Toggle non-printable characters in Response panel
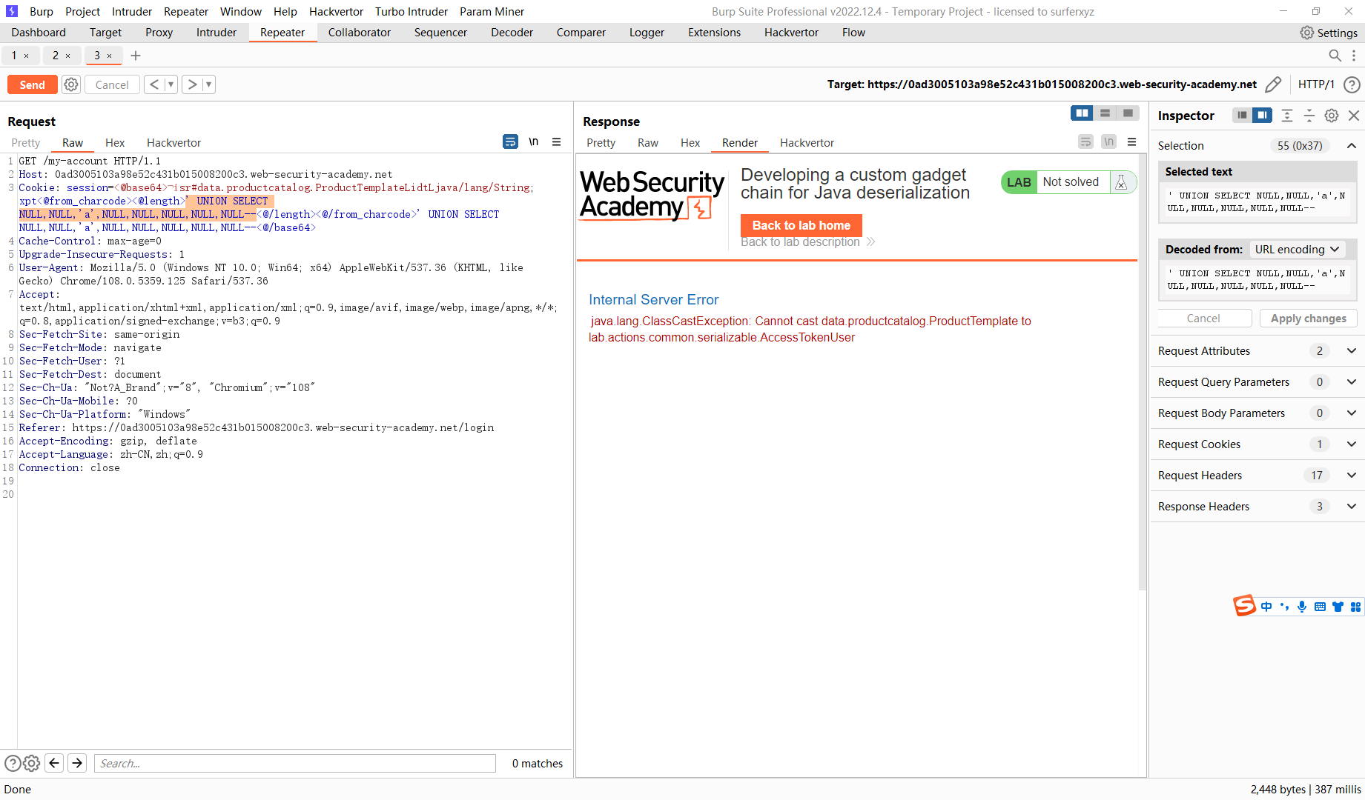The image size is (1365, 800). click(x=1108, y=141)
